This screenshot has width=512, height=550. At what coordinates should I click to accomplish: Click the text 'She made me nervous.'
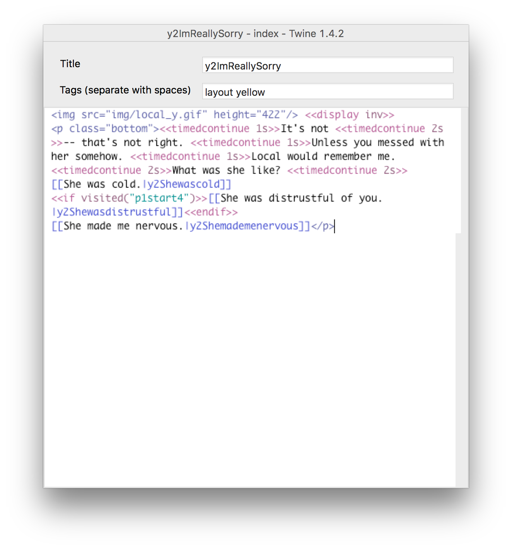(123, 226)
